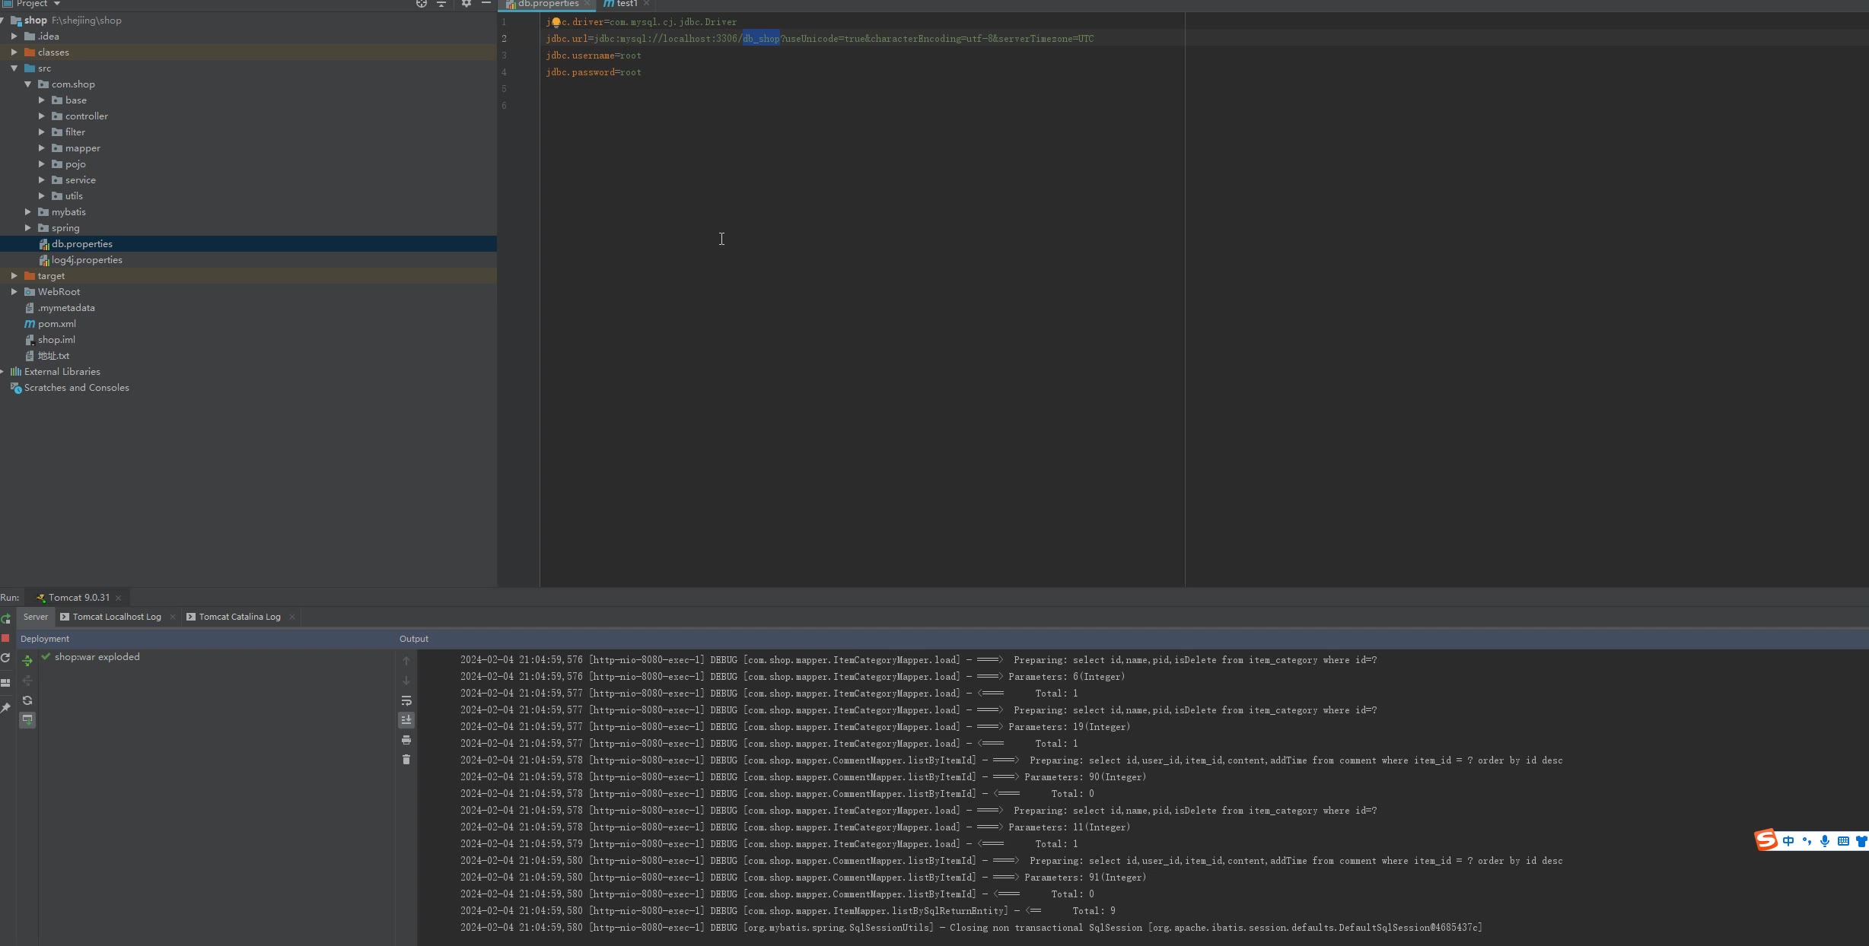The width and height of the screenshot is (1869, 946).
Task: Select the .mymetadata file
Action: tap(66, 307)
